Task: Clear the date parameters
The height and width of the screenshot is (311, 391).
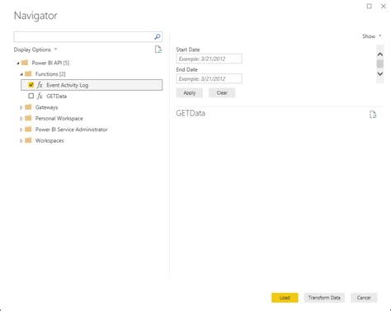Action: coord(222,93)
